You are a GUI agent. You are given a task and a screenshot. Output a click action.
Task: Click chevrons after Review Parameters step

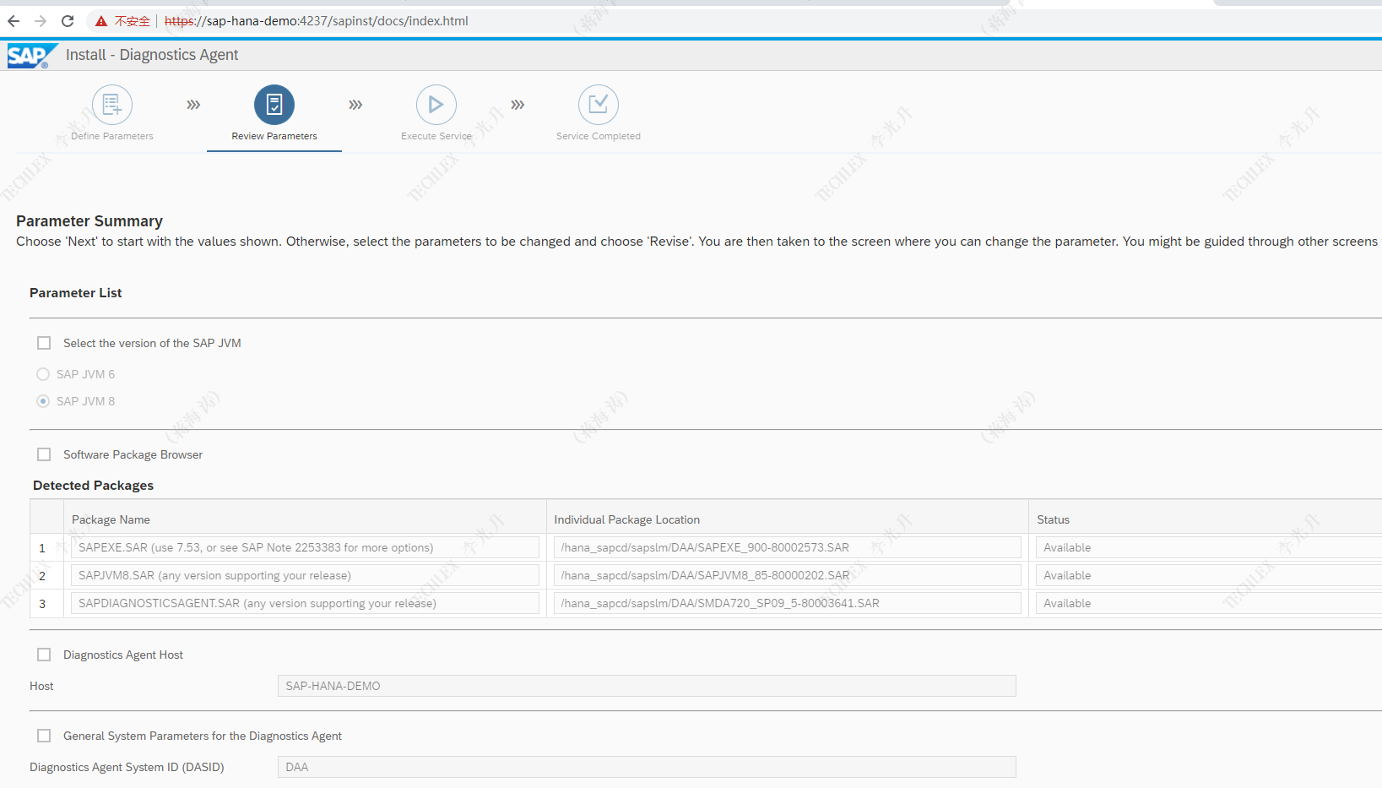[x=355, y=105]
